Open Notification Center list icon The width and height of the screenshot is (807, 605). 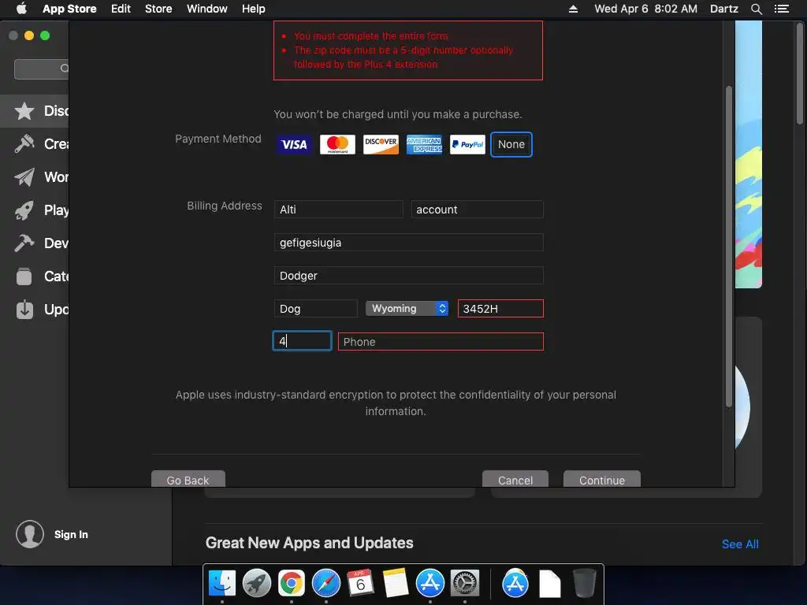tap(781, 9)
